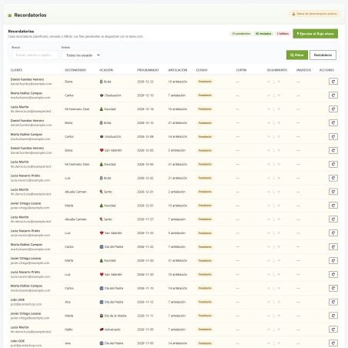The width and height of the screenshot is (348, 348).
Task: Click the Christmas tree icon in Javier's Navidad 10 antelación row
Action: click(x=102, y=206)
